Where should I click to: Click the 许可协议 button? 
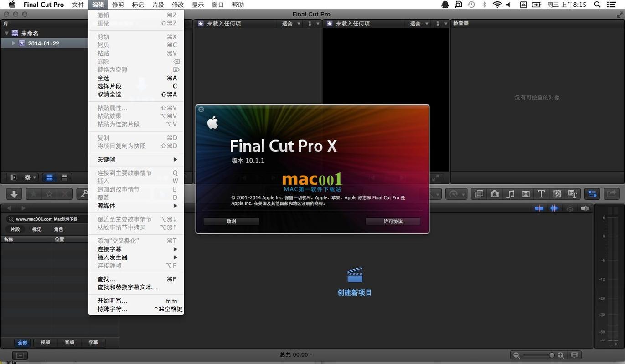[393, 222]
